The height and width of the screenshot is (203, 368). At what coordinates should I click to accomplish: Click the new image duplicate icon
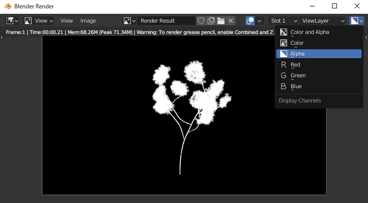point(211,21)
